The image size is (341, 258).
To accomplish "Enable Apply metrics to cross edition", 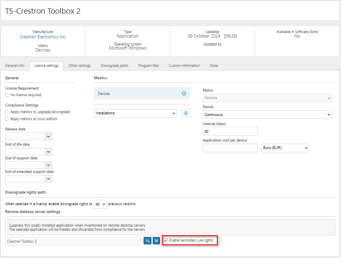I will pos(7,119).
